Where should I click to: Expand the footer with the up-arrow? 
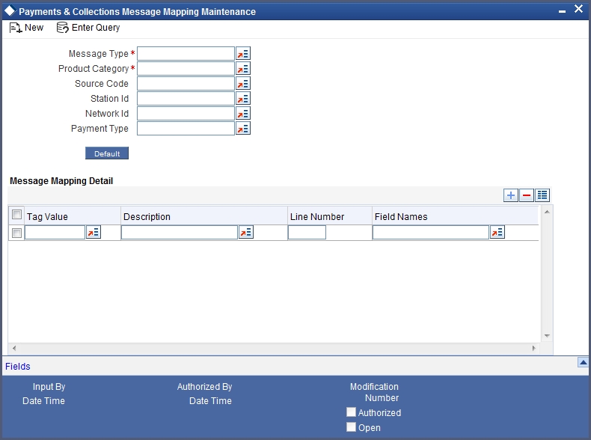tap(583, 362)
